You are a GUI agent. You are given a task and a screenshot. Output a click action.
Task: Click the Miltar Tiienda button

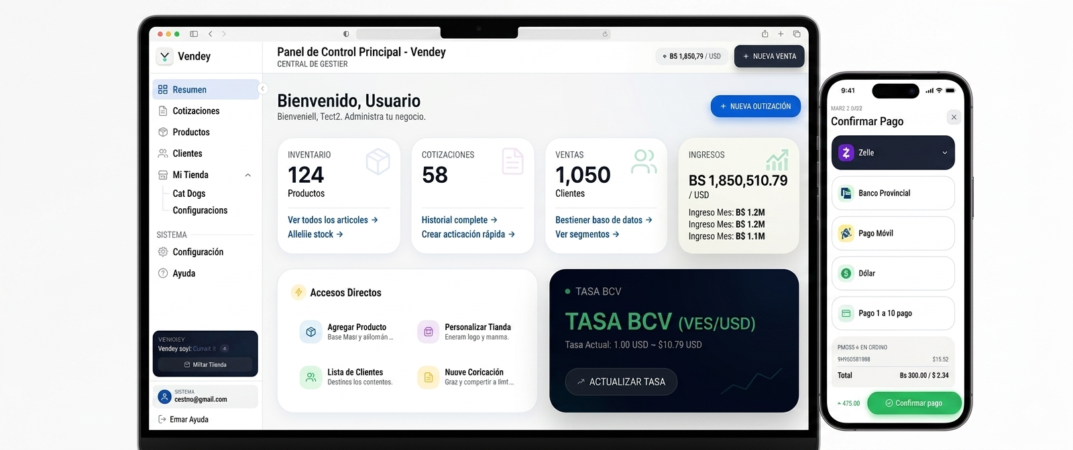205,365
